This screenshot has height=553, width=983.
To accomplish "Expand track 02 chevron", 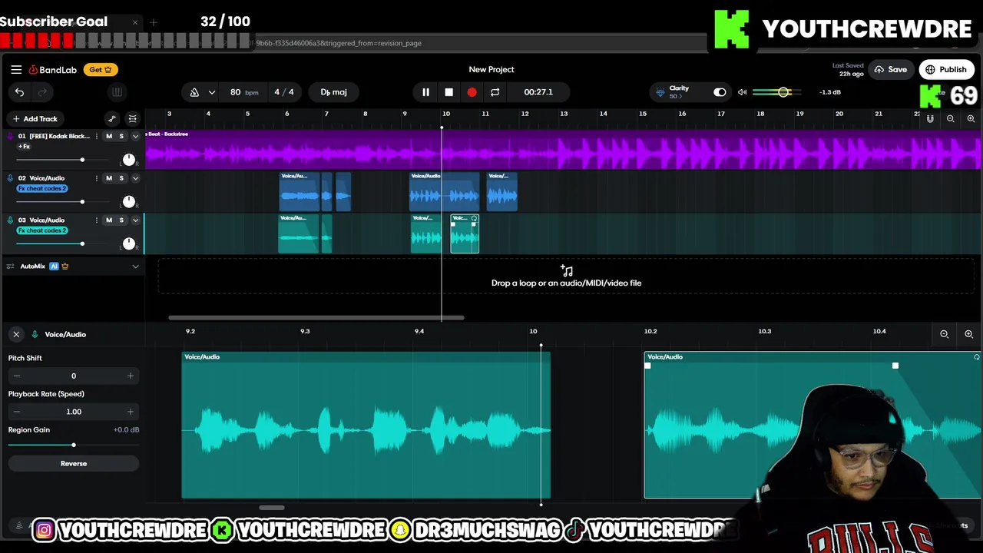I will coord(135,178).
